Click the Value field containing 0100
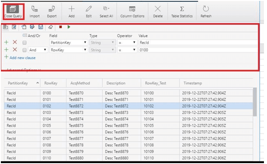This screenshot has width=267, height=164. tap(198, 50)
